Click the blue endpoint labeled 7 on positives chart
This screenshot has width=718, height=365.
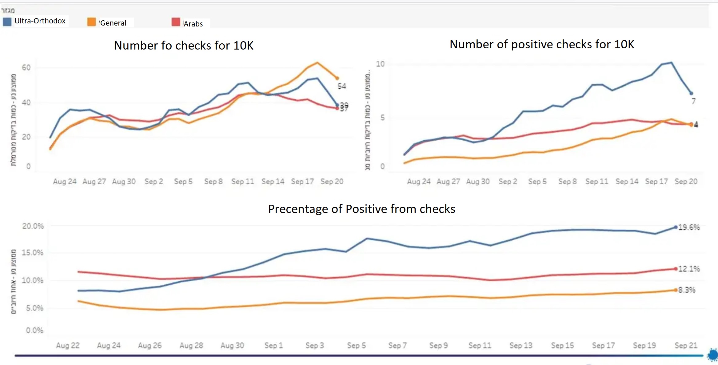click(691, 93)
